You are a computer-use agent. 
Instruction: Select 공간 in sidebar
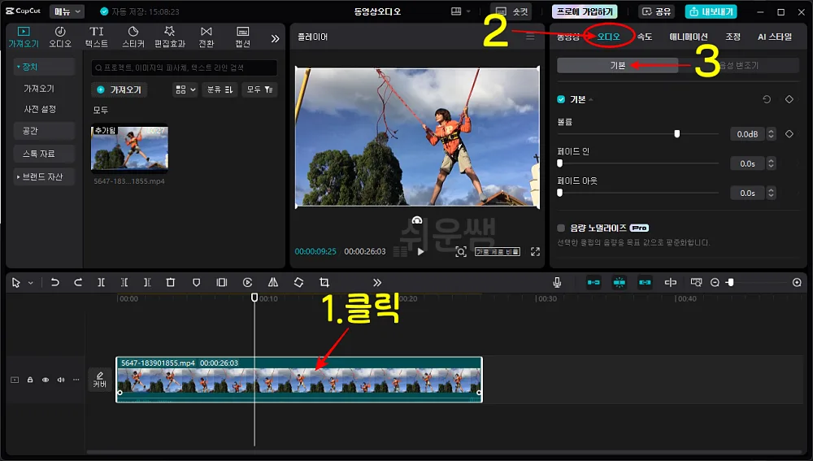coord(44,131)
